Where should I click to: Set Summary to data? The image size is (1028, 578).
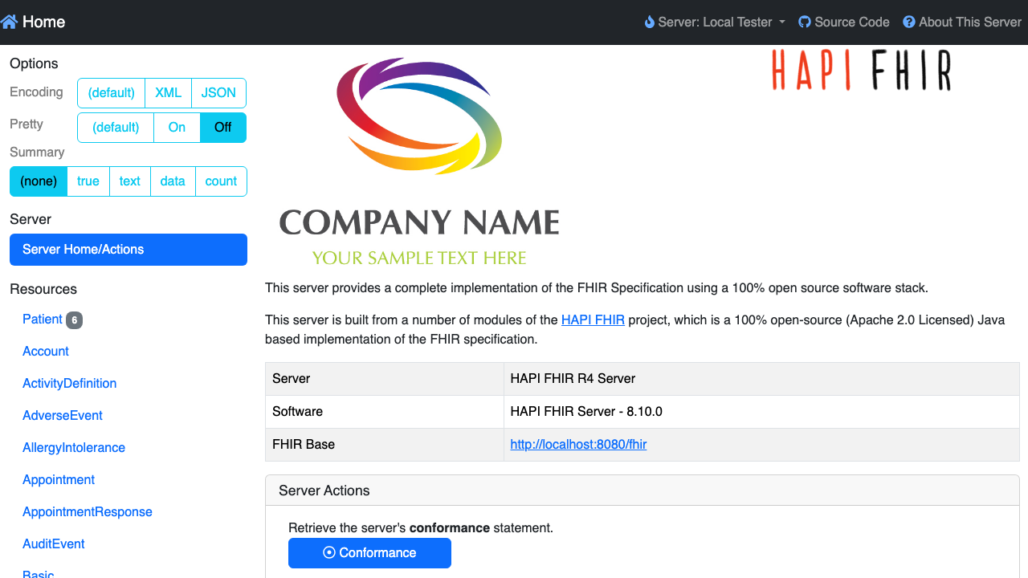(173, 181)
